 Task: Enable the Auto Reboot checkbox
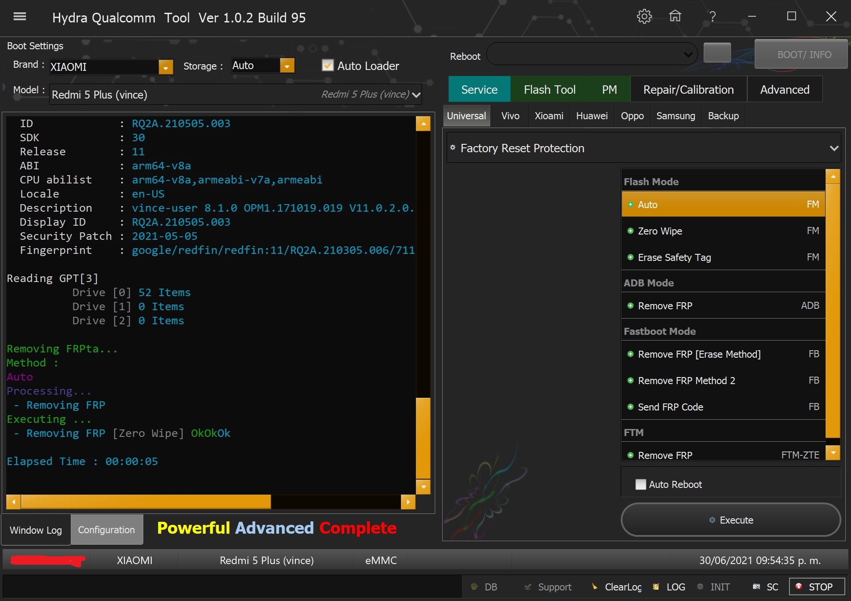(641, 484)
